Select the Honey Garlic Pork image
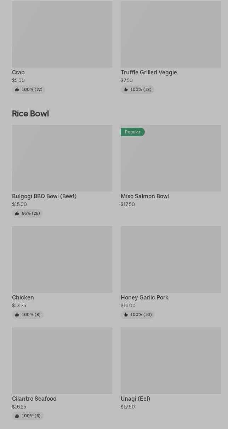Viewport: 228px width, 429px height. 171,259
